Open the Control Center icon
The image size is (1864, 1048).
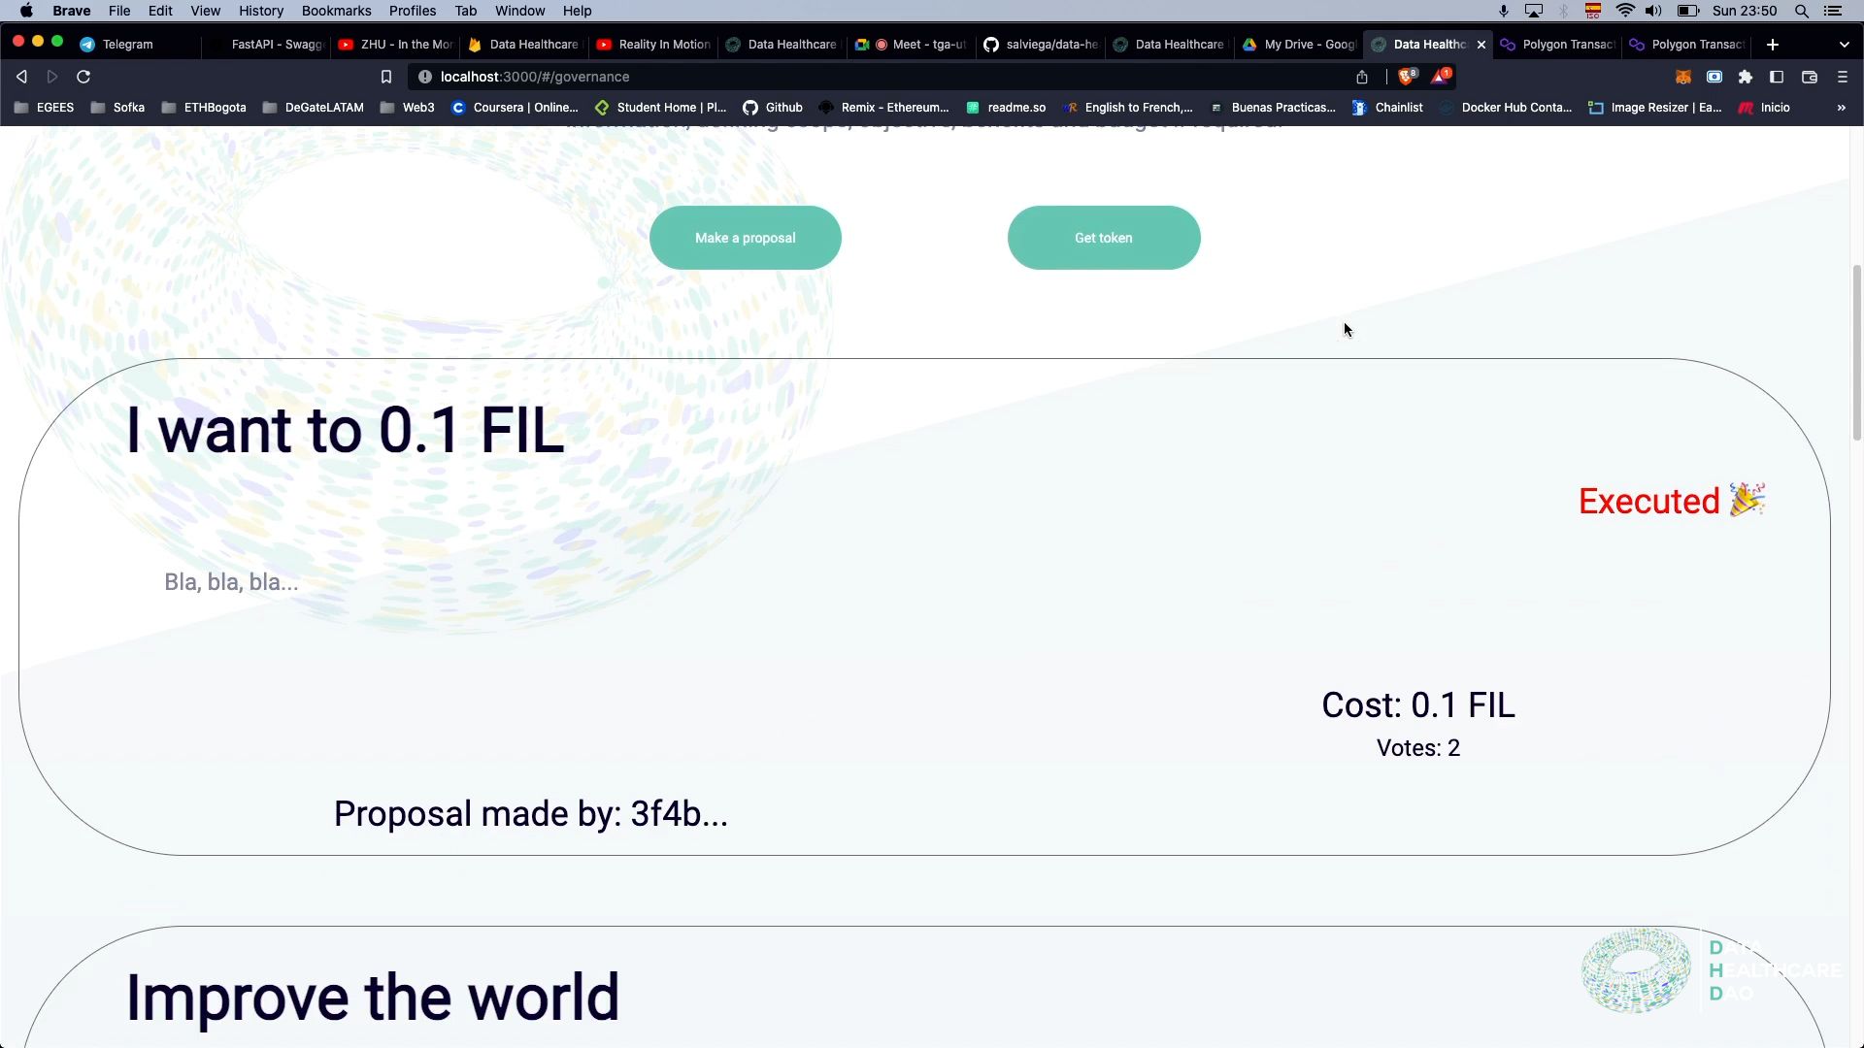point(1833,11)
